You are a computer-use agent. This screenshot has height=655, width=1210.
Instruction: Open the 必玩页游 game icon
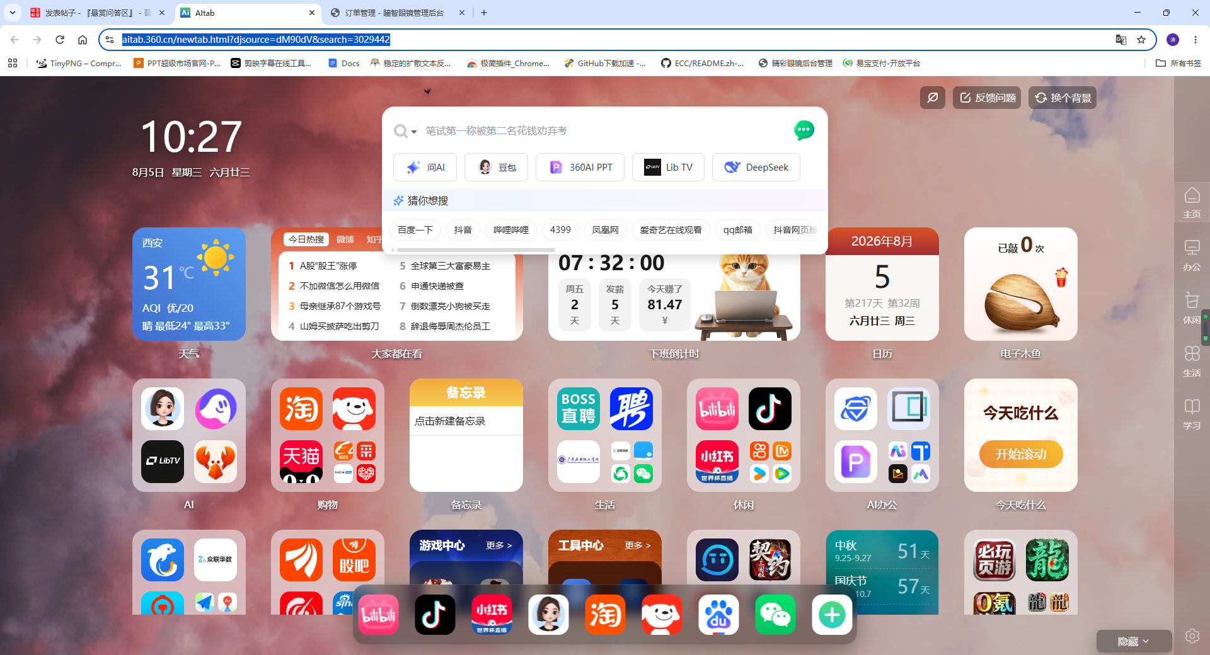click(x=994, y=560)
